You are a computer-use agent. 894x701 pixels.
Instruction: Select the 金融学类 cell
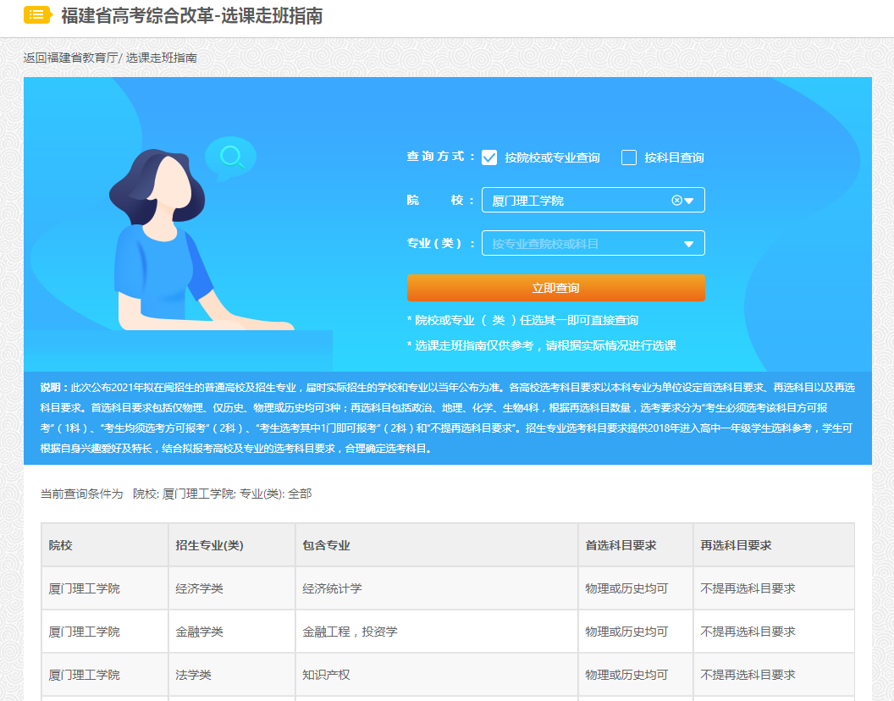[x=232, y=632]
